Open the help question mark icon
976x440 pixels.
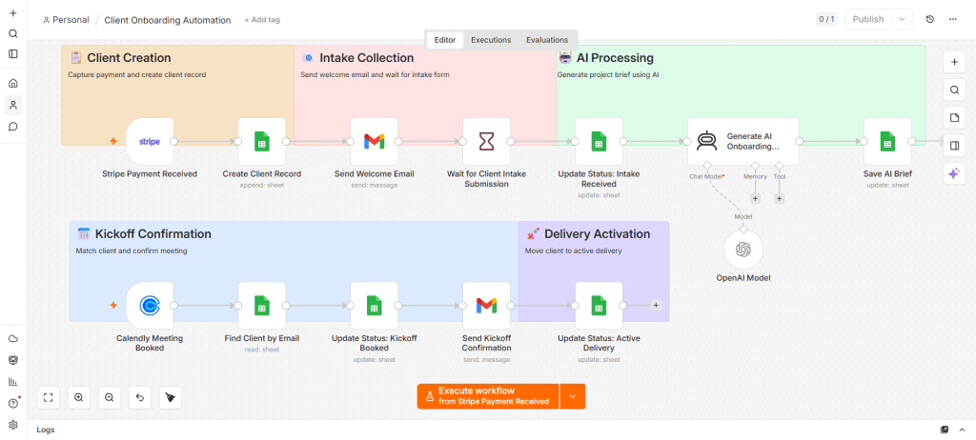click(13, 403)
